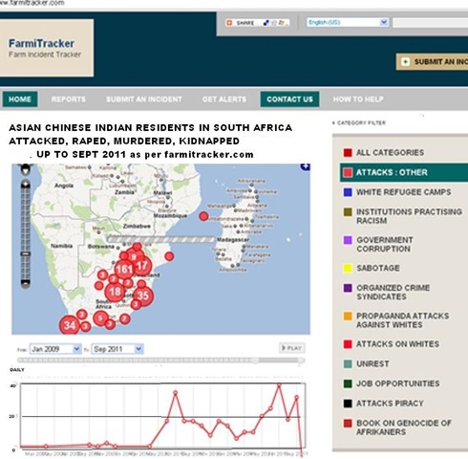Click the map zoom-out button
Image resolution: width=468 pixels, height=459 pixels.
tap(26, 283)
